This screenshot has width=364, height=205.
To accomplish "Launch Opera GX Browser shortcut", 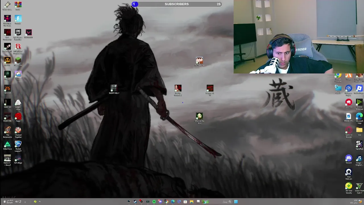I will click(x=349, y=132).
